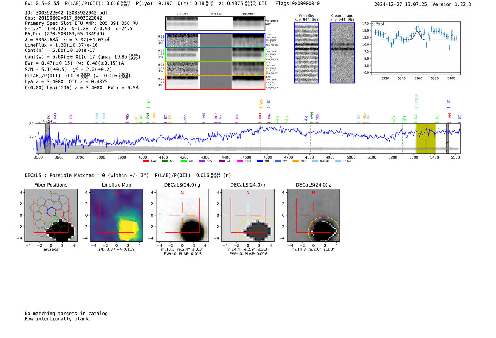The width and height of the screenshot is (496, 338).
Task: Click the yellow ellipse in DECaLS r image
Action: [x=256, y=229]
